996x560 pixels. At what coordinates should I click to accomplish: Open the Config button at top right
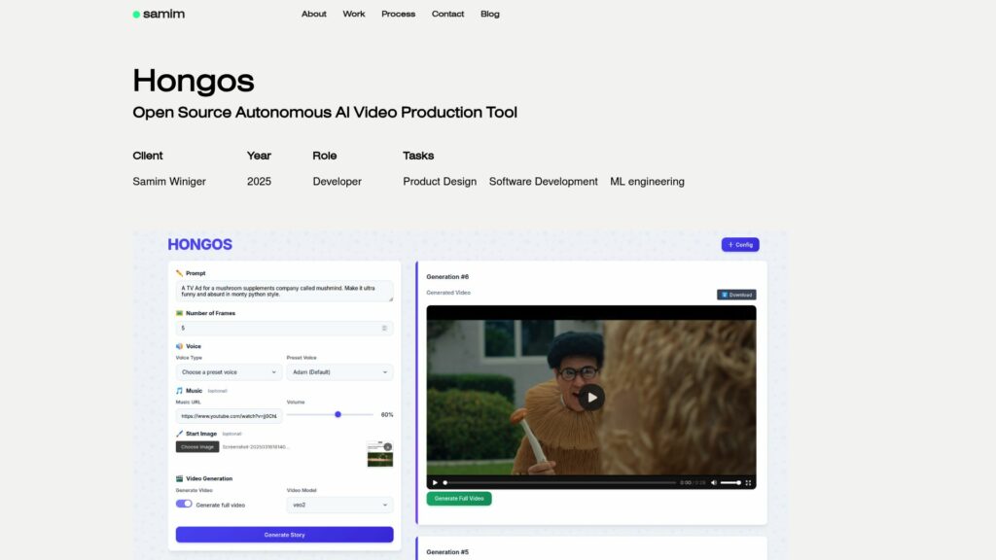click(x=739, y=245)
